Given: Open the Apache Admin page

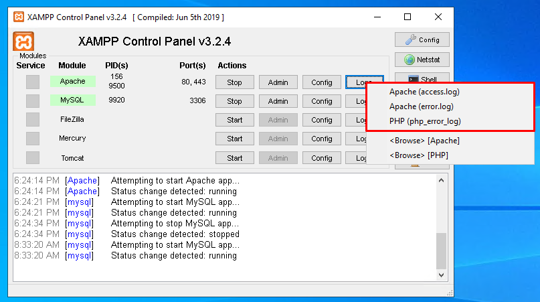Looking at the screenshot, I should (x=278, y=82).
